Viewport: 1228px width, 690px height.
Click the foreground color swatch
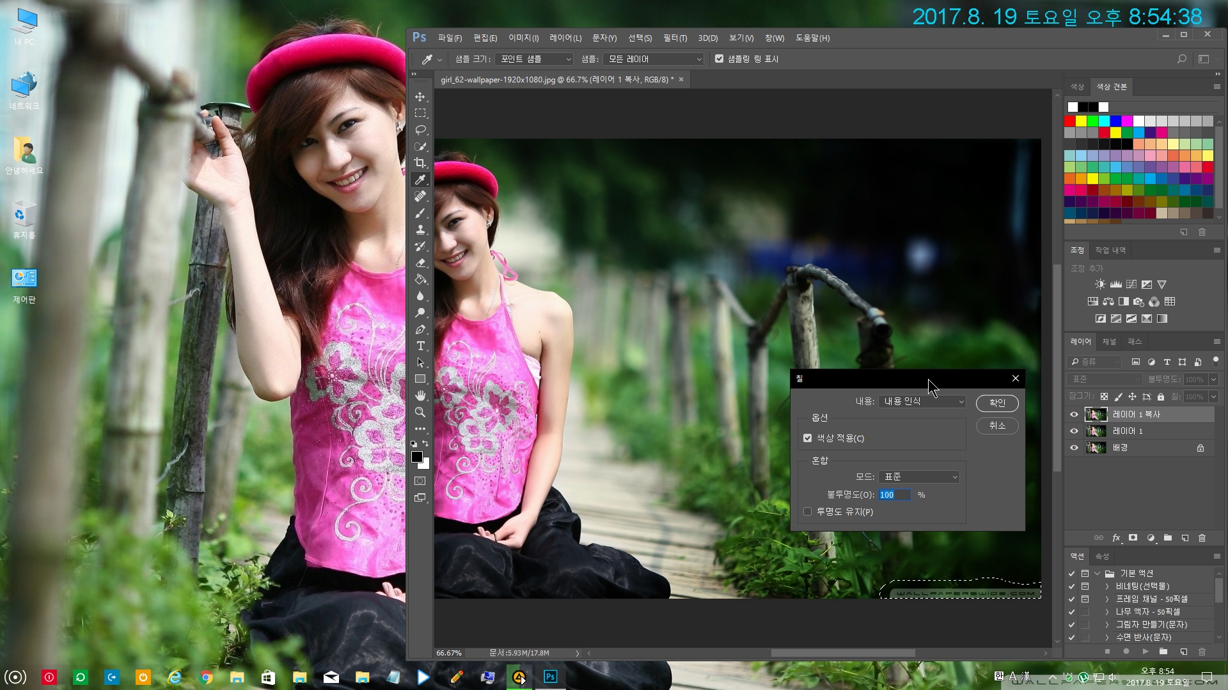[416, 457]
